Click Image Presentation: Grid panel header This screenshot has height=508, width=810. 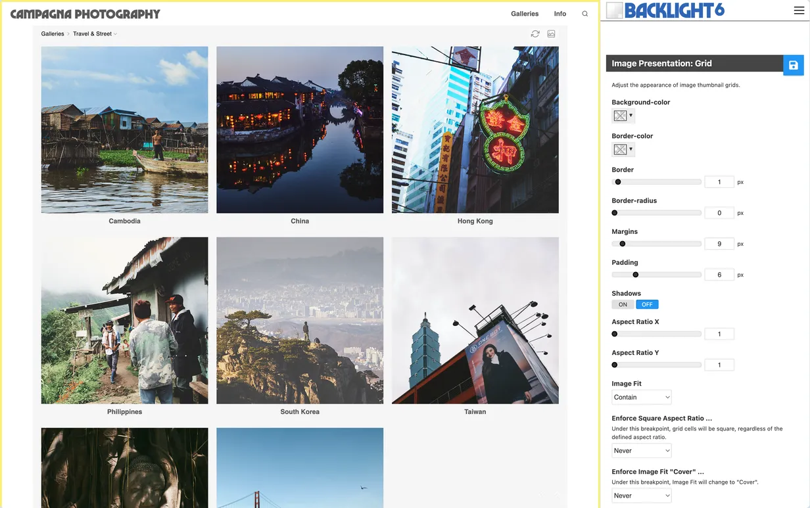pyautogui.click(x=694, y=64)
